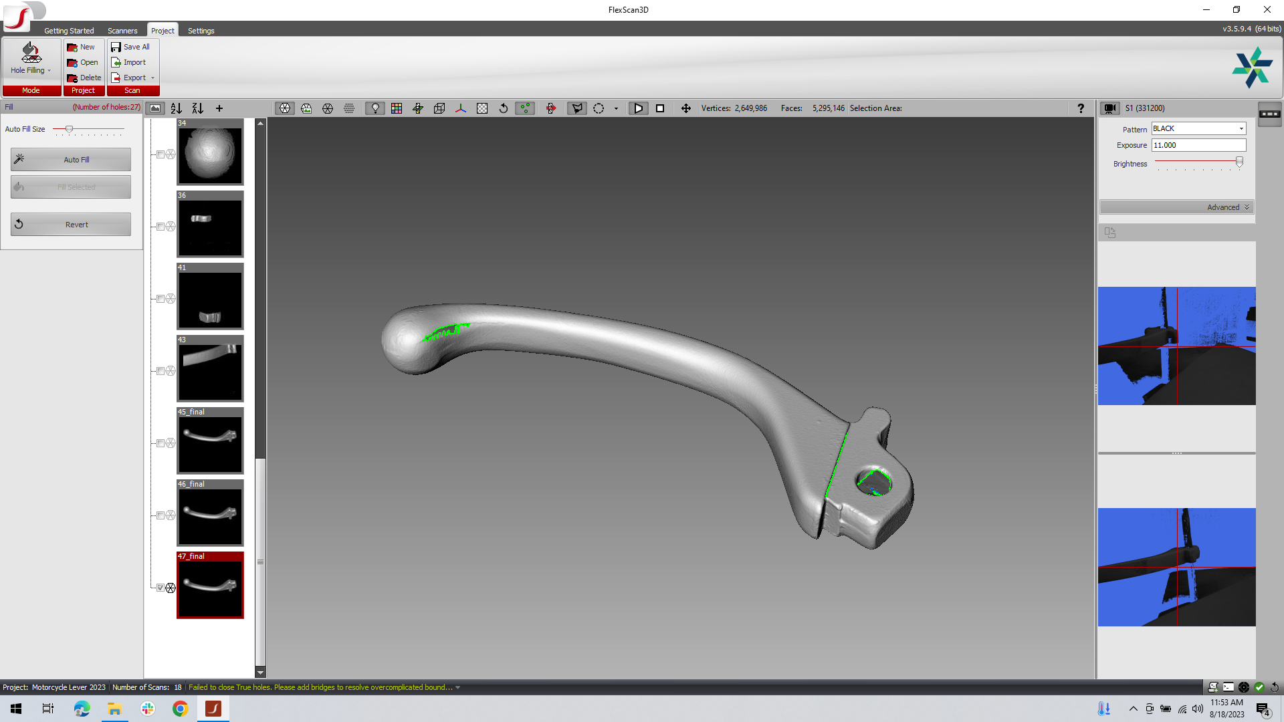Select the circular lasso selection tool

599,108
